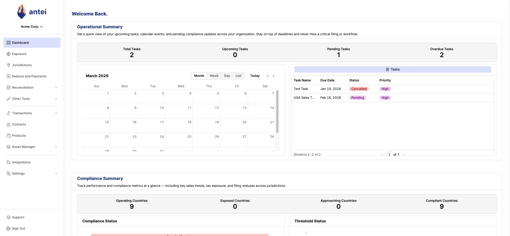Click the clipboard icon beside Tasks
The height and width of the screenshot is (236, 510).
click(x=388, y=69)
